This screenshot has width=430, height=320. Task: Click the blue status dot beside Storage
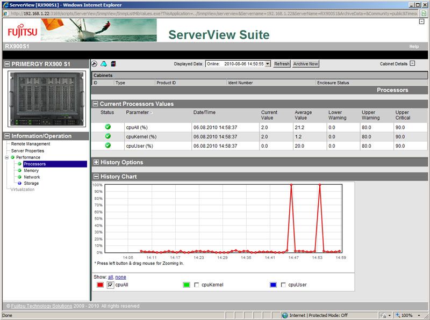point(19,183)
